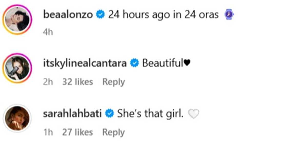The height and width of the screenshot is (149, 287).
Task: Visit sarahlahbati's profile via username
Action: [73, 114]
